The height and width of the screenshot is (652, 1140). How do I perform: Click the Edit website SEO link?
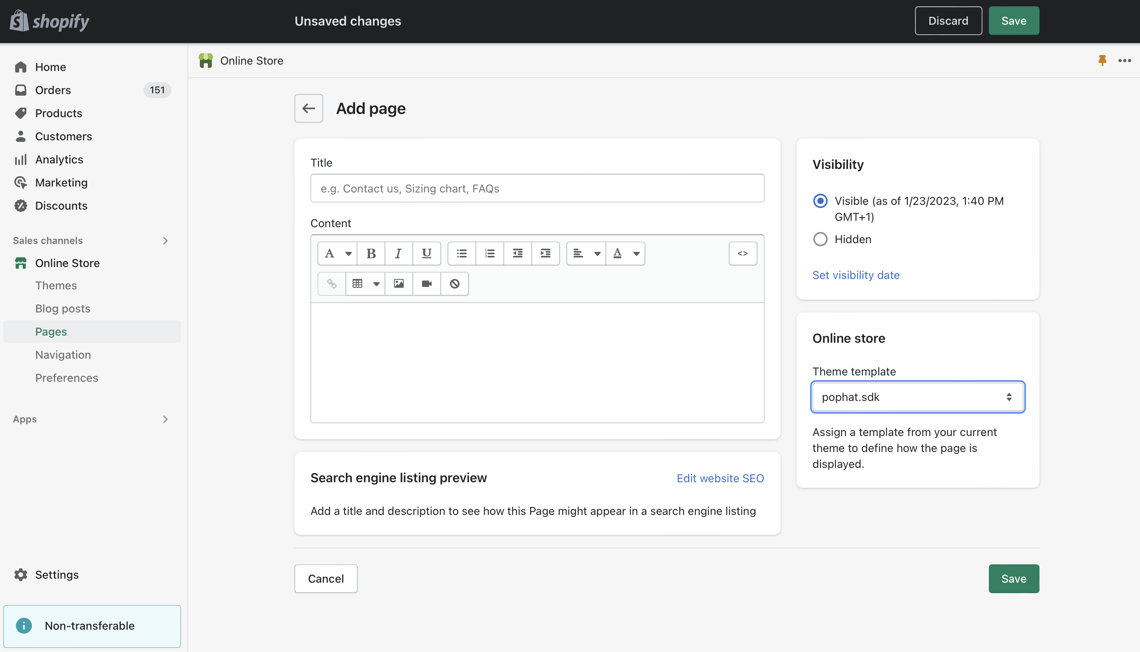tap(720, 478)
